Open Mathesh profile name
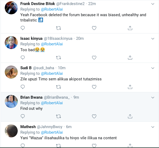This screenshot has height=148, width=159. tap(28, 127)
